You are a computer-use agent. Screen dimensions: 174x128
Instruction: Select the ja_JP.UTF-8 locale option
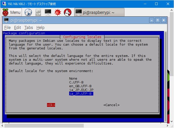[x=81, y=94]
